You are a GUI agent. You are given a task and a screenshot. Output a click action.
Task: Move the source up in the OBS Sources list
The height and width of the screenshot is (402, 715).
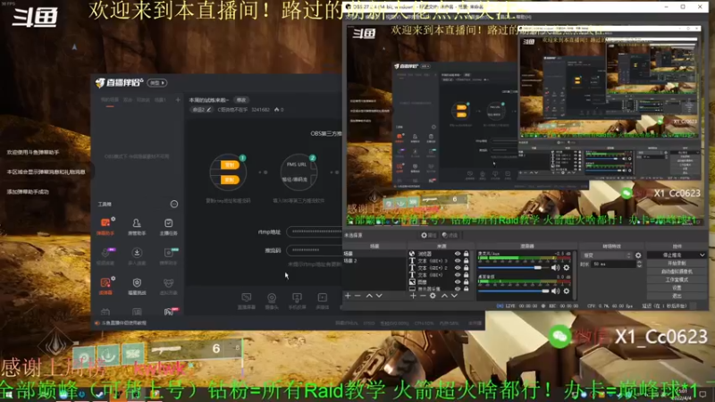(444, 296)
